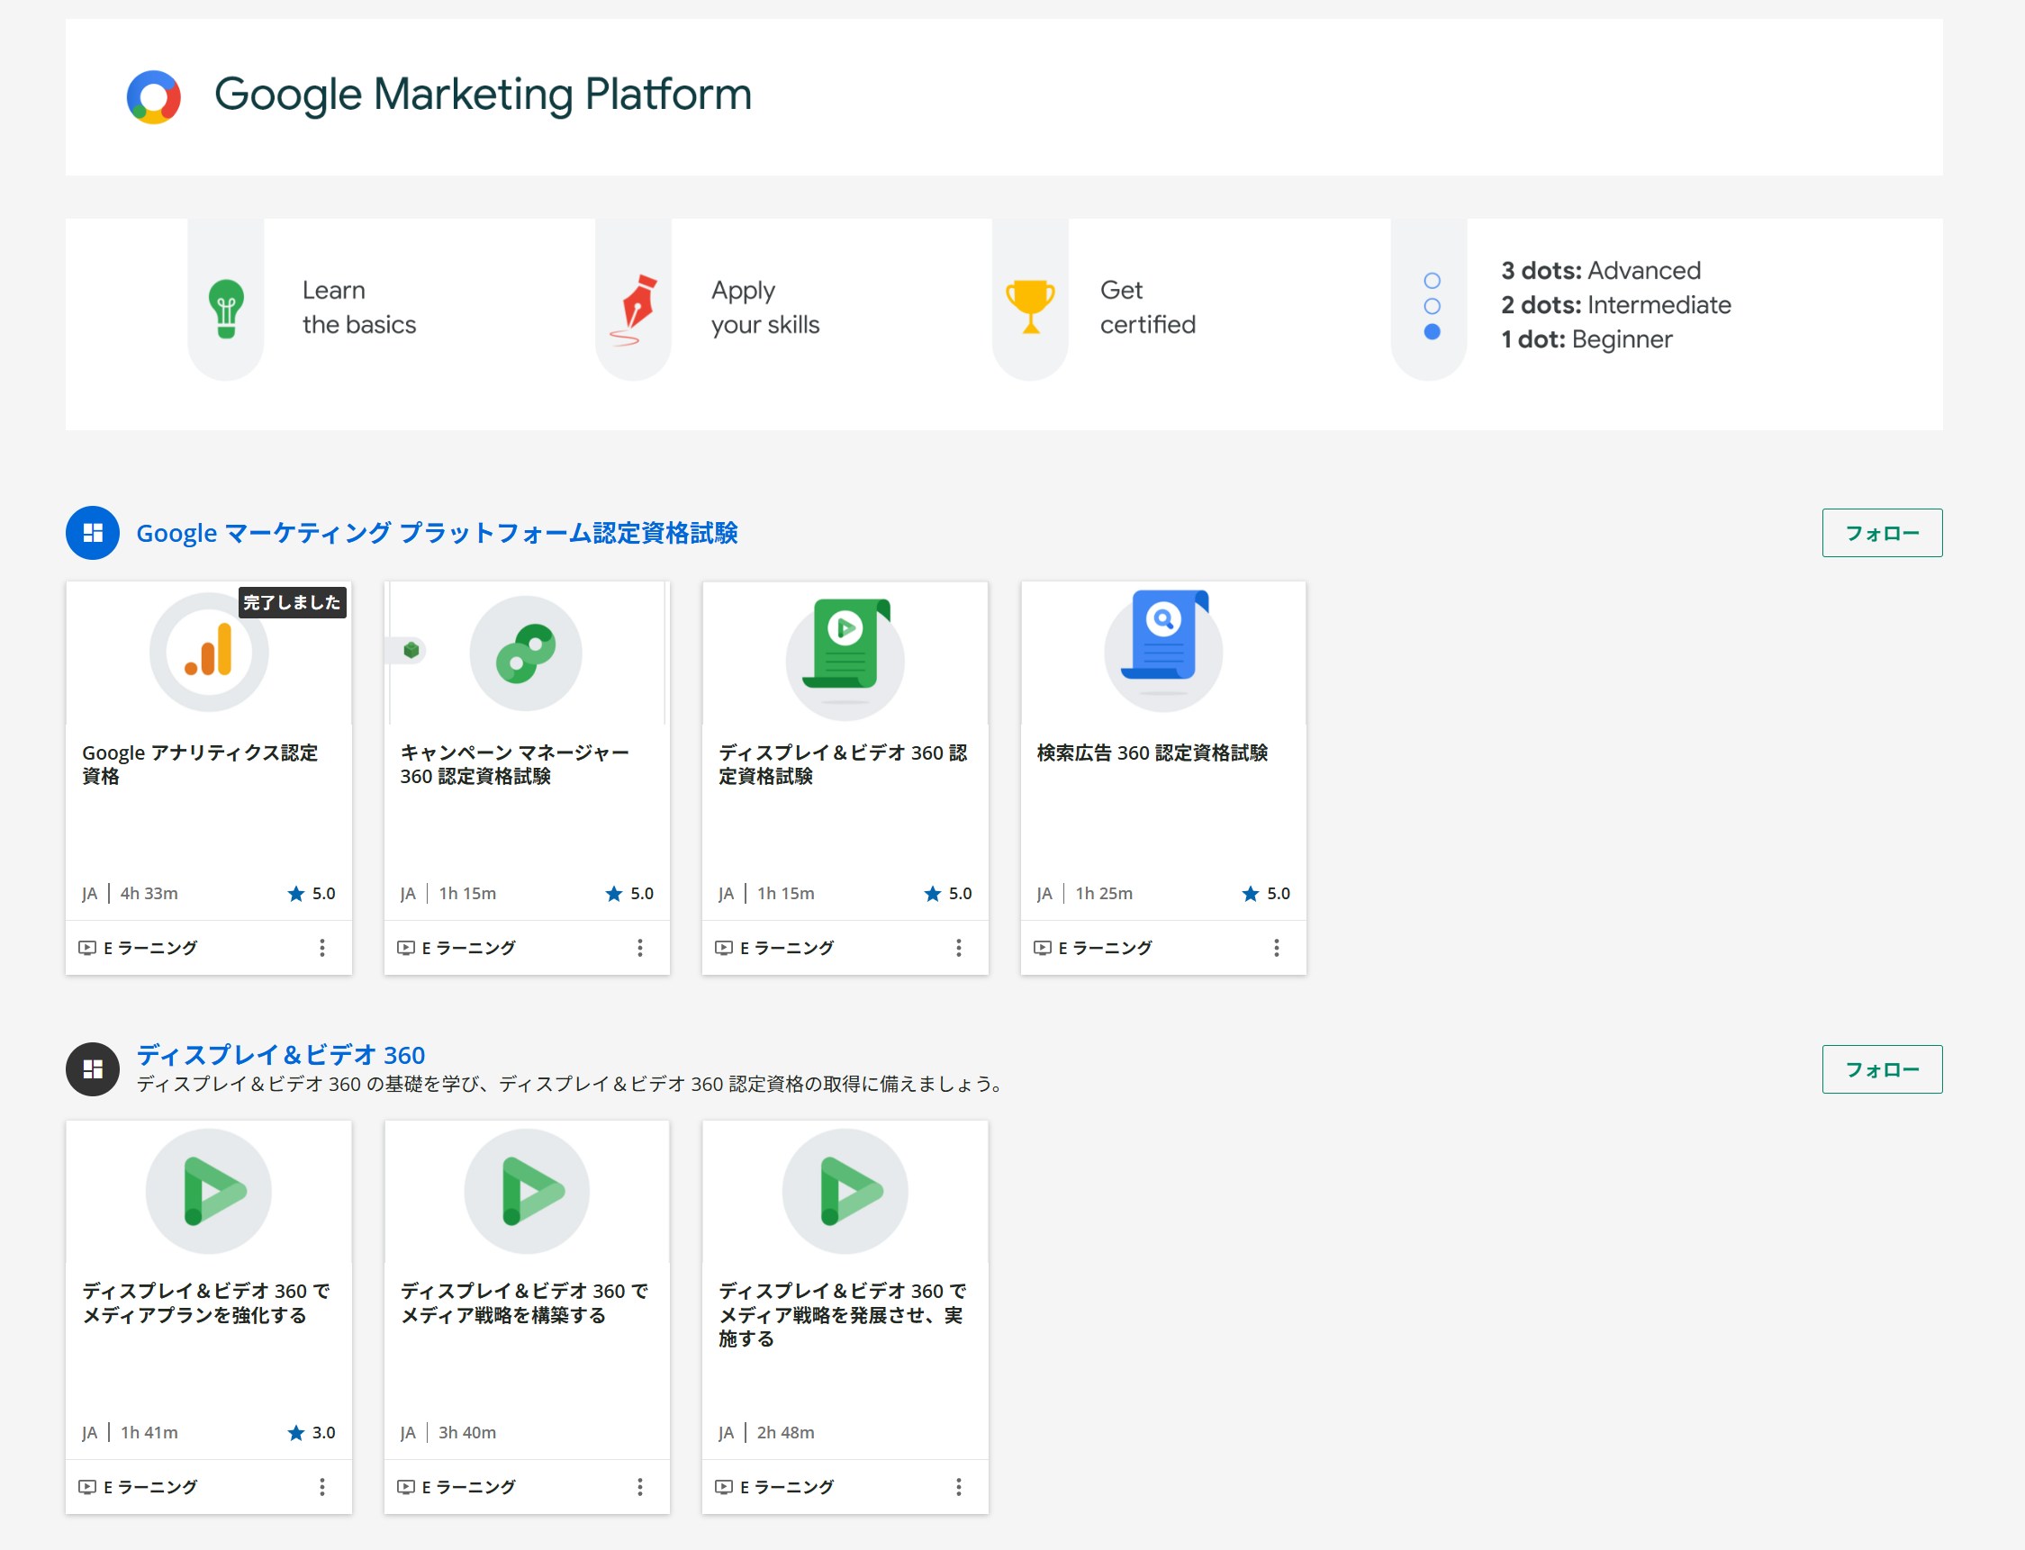2025x1550 pixels.
Task: Click the Apply your skills label
Action: point(765,307)
